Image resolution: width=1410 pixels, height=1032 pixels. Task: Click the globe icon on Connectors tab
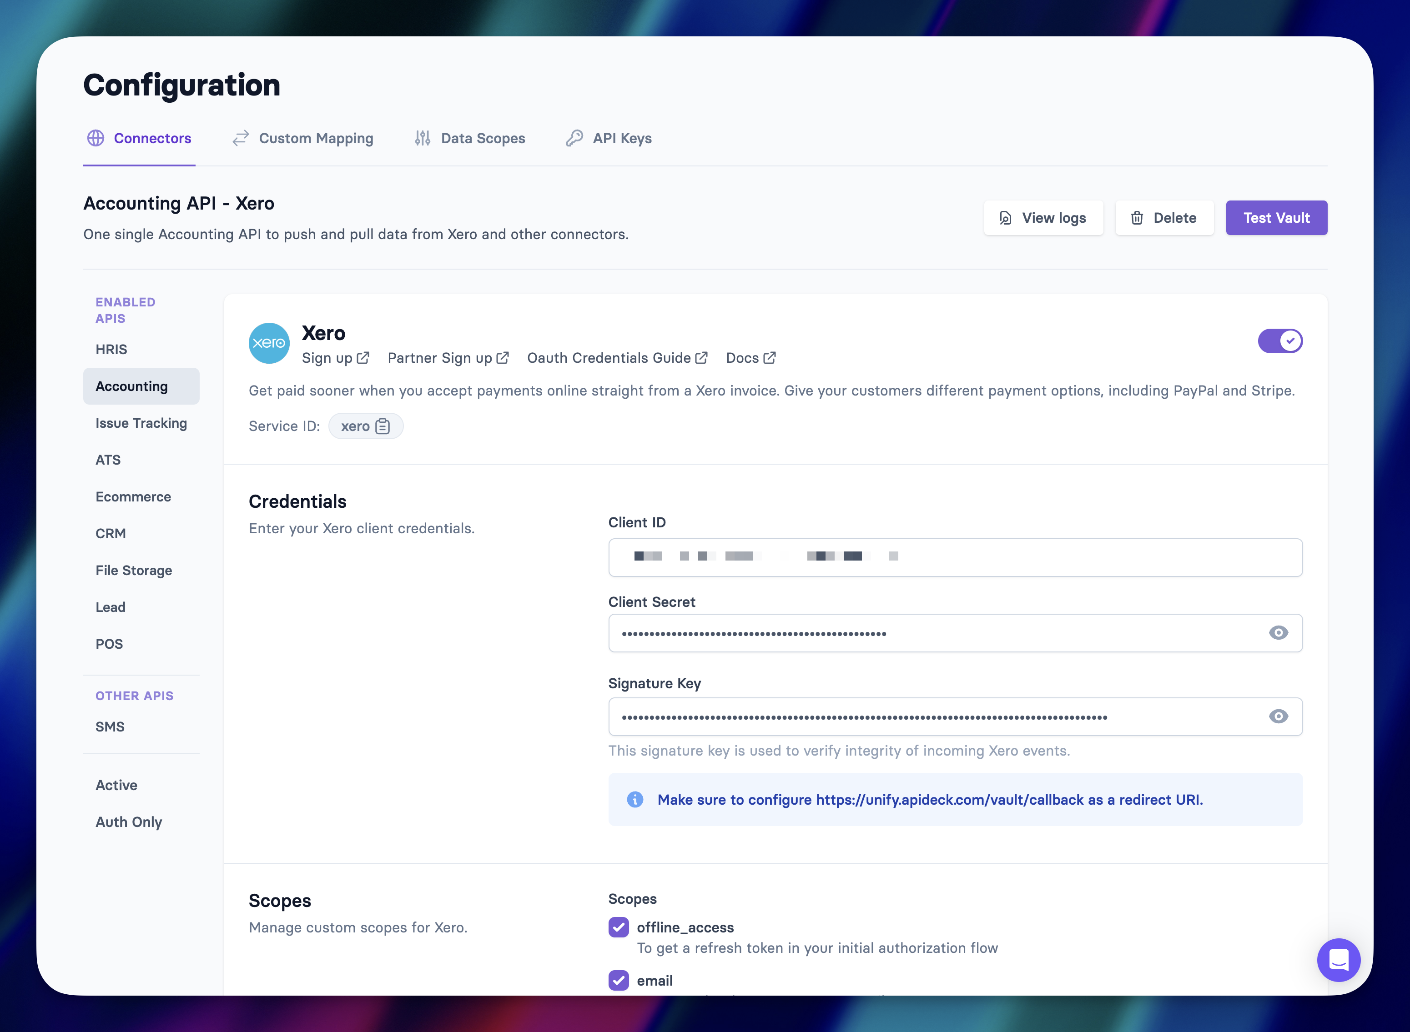pos(96,138)
